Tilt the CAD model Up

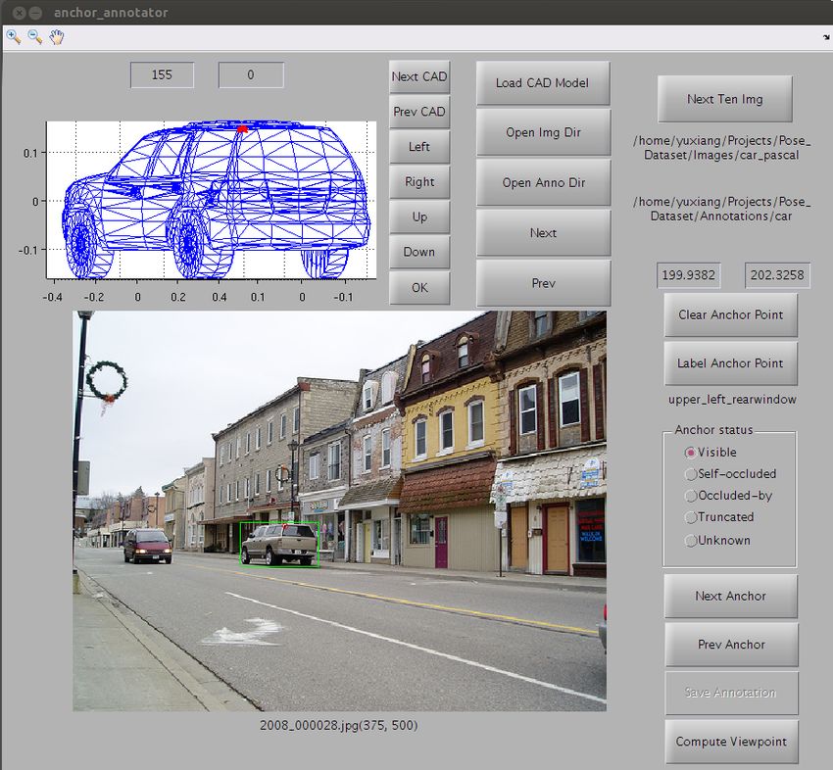419,217
